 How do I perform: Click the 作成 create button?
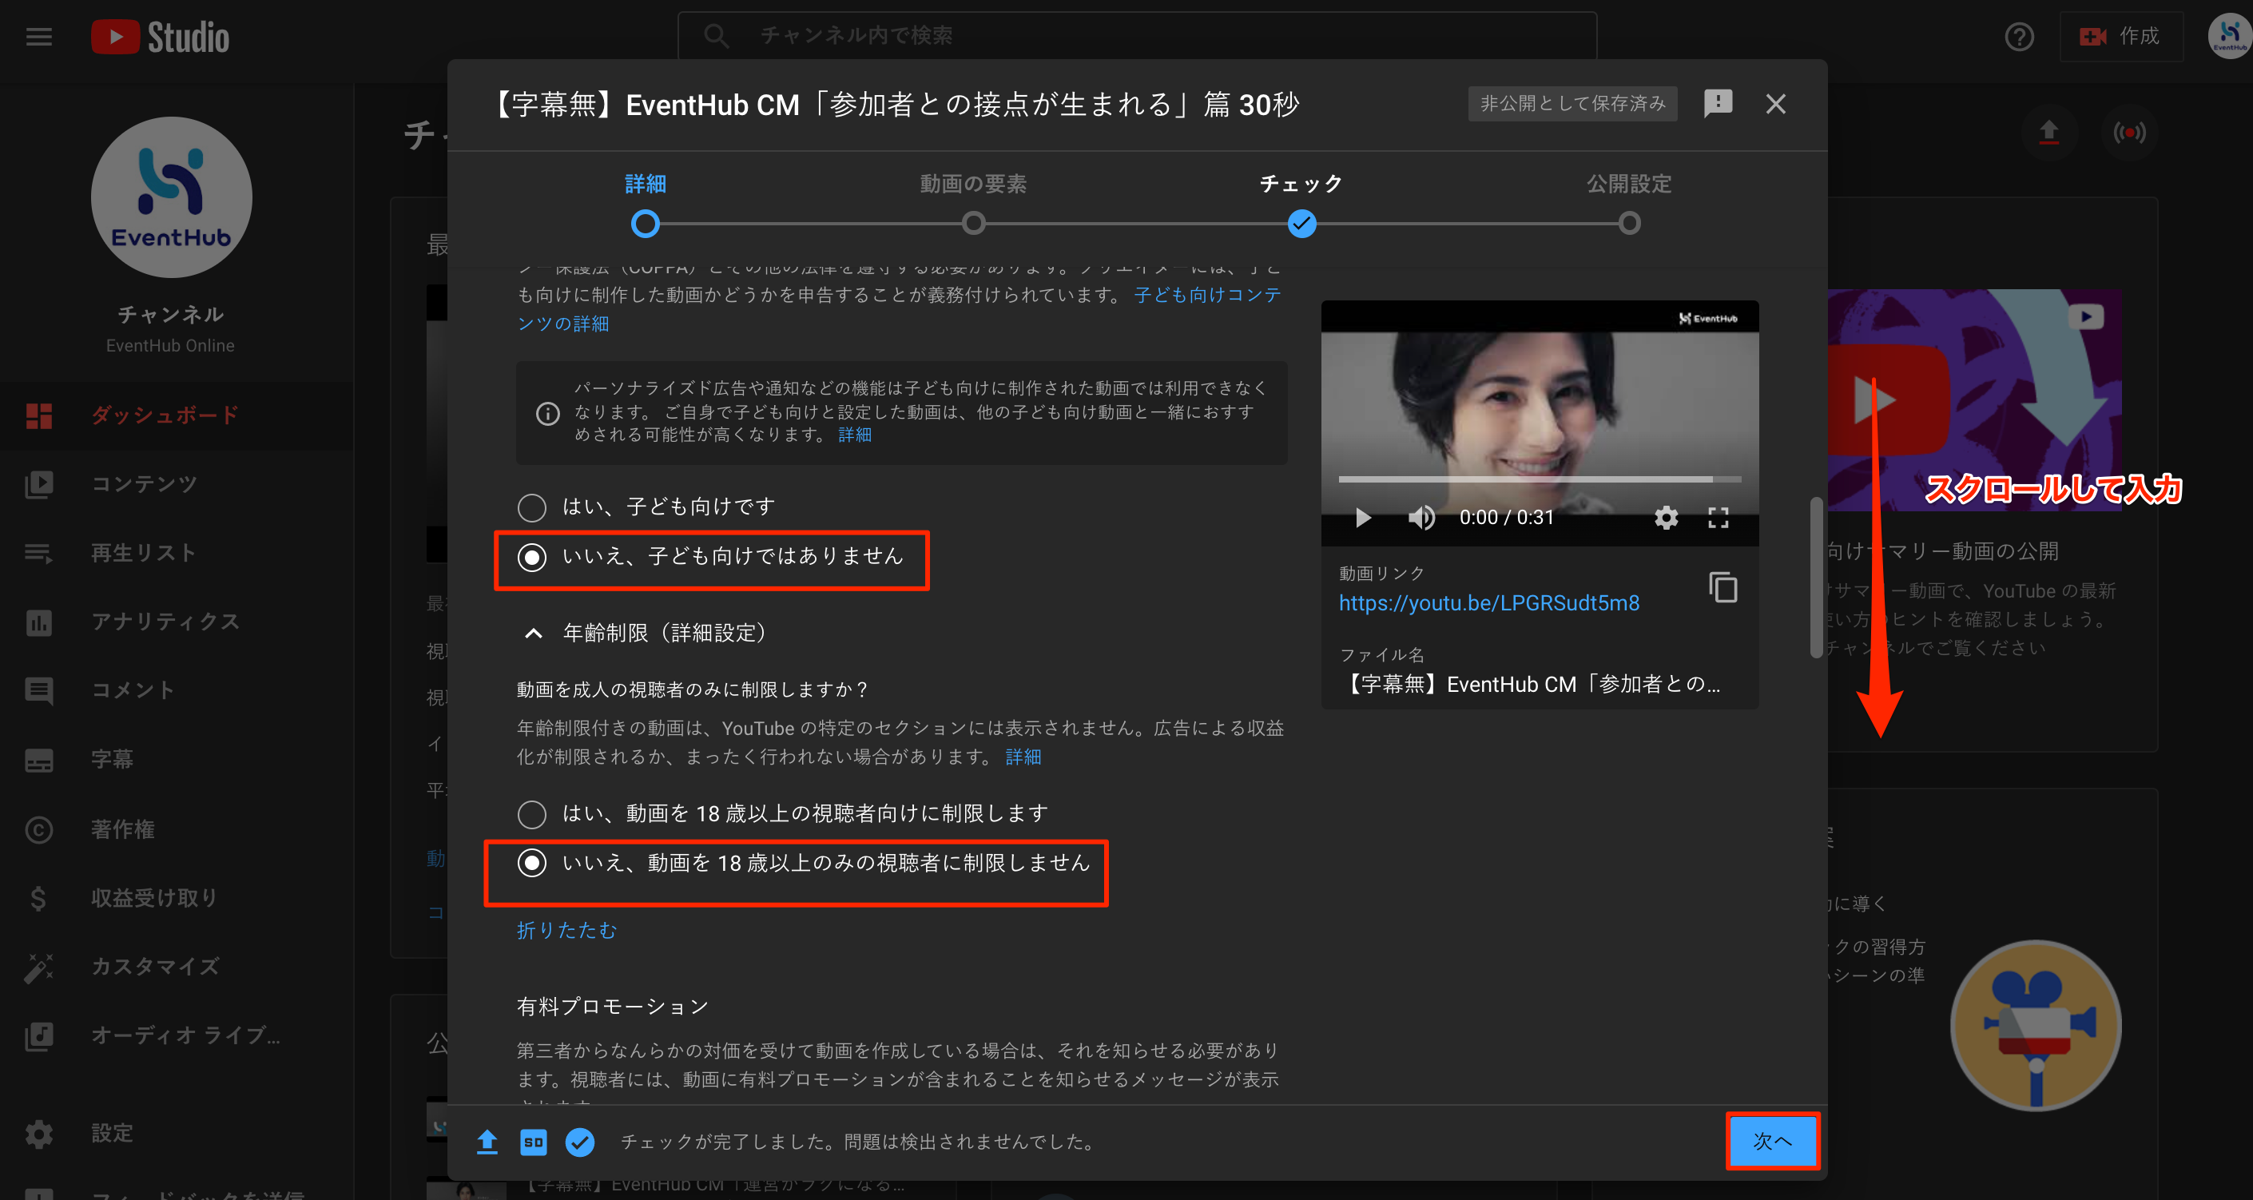[x=2120, y=37]
